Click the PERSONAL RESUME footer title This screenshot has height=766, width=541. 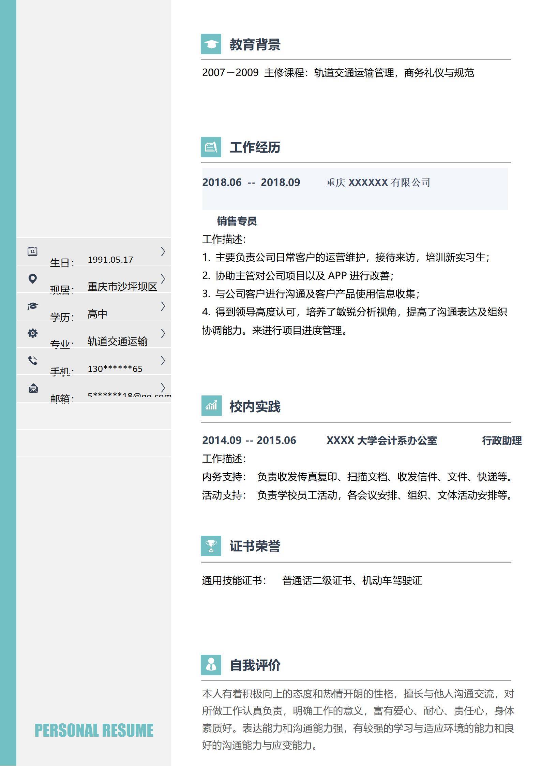click(x=94, y=731)
